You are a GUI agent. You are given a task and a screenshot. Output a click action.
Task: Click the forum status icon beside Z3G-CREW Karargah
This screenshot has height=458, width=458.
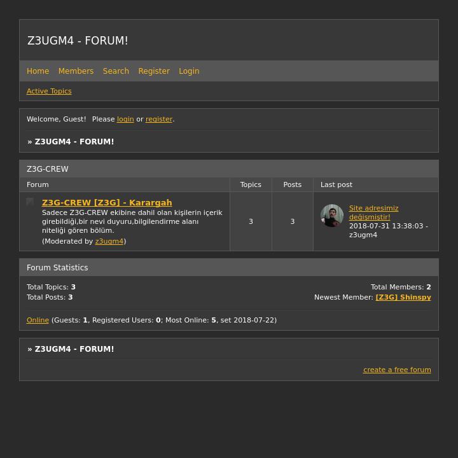(x=30, y=202)
